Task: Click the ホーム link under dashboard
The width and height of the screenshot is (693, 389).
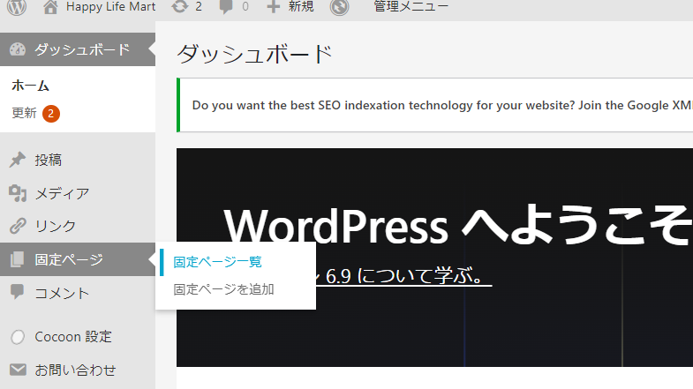Action: [x=30, y=86]
